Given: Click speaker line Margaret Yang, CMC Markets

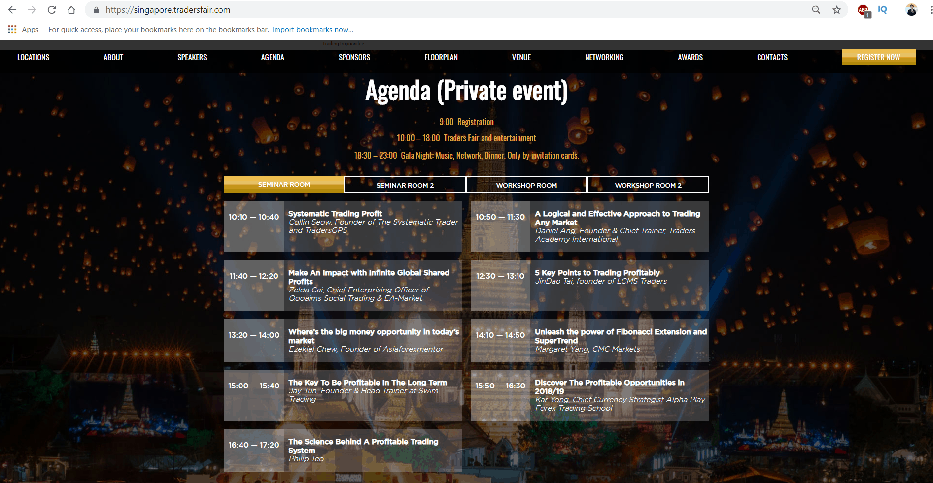Looking at the screenshot, I should click(587, 349).
